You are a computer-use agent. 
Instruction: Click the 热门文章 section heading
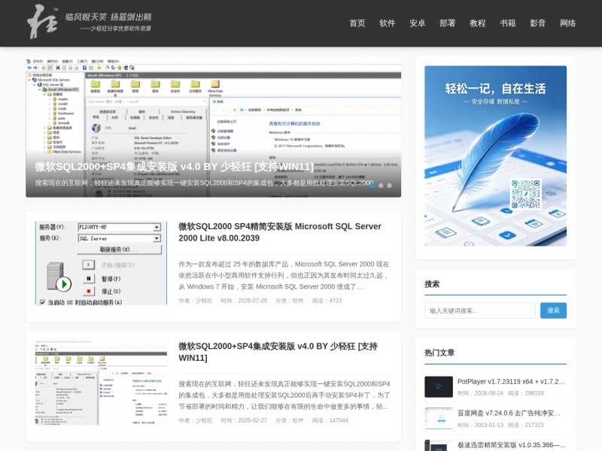tap(439, 353)
